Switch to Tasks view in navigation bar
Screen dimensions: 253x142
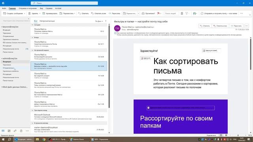pyautogui.click(x=21, y=131)
